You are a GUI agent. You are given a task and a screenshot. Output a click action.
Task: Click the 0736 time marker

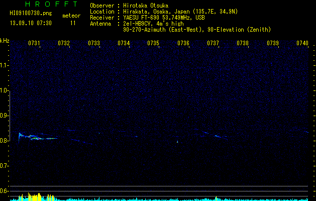click(x=183, y=43)
